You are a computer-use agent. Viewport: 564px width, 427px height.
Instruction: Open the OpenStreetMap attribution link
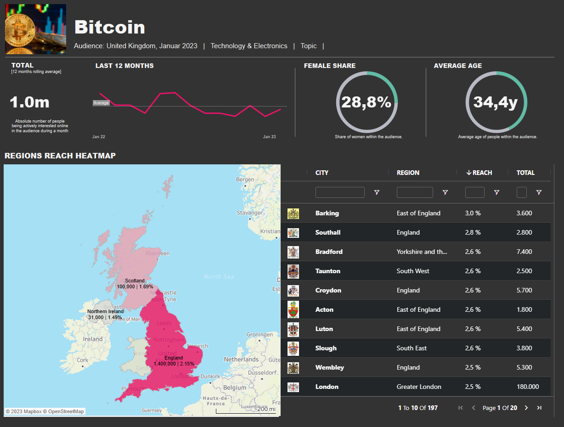click(x=64, y=411)
